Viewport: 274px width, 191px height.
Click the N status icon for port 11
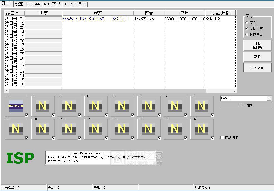point(69,129)
